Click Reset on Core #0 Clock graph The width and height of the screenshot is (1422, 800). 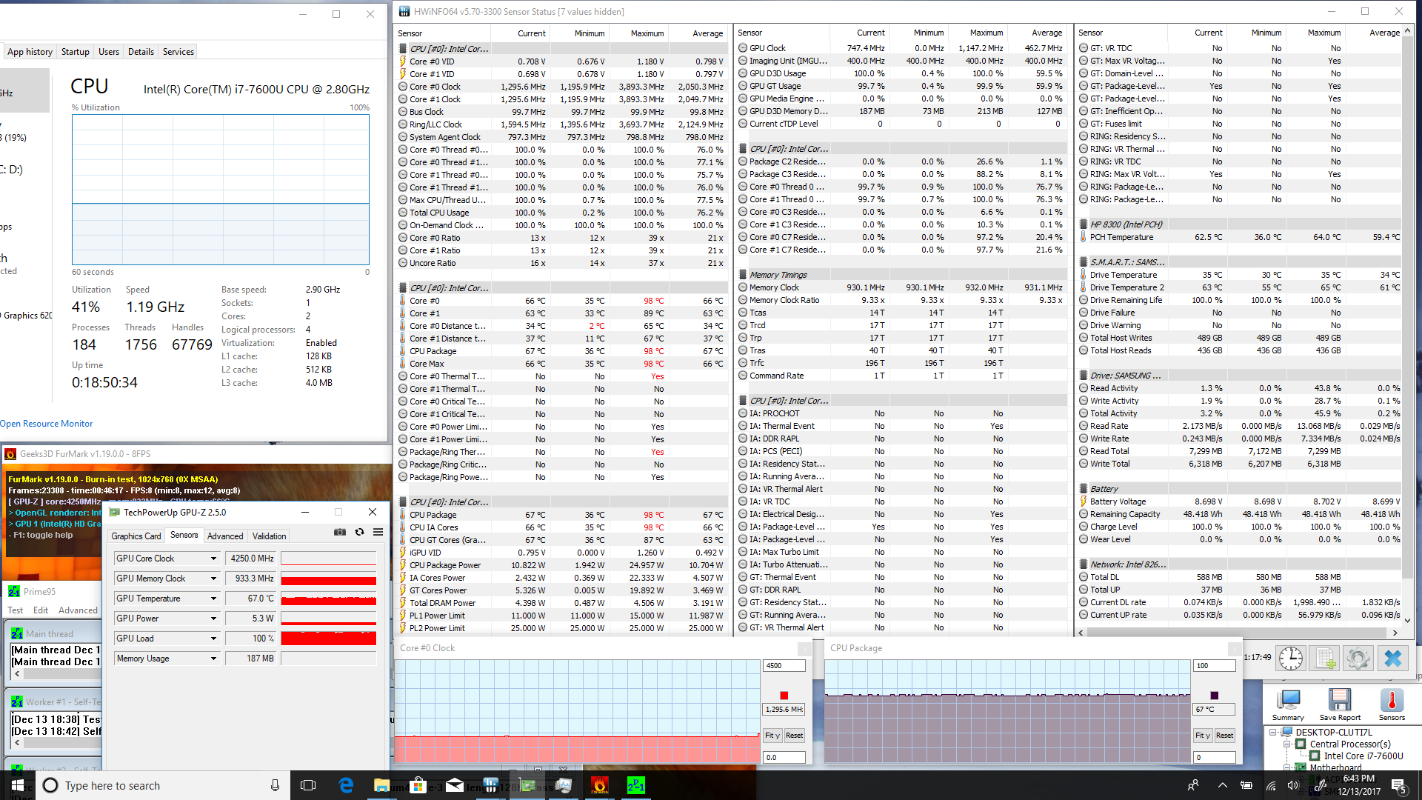[794, 736]
